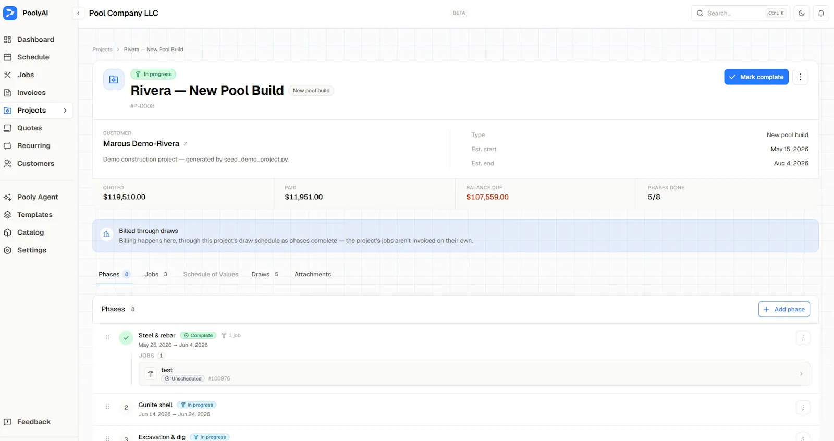The image size is (834, 441).
Task: Click the Templates layers icon
Action: (x=7, y=215)
